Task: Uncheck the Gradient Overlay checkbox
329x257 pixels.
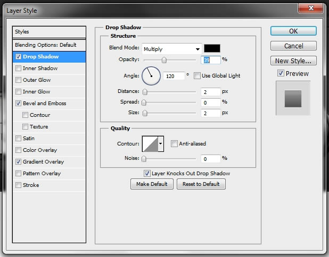Action: tap(18, 161)
